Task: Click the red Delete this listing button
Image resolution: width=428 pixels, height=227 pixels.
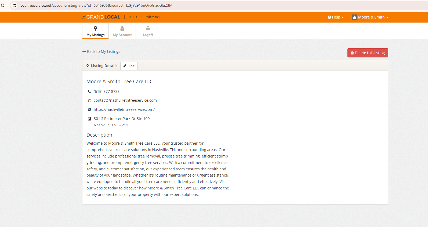Action: (368, 53)
